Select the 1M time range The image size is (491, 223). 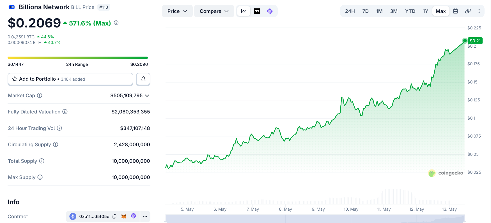click(379, 11)
